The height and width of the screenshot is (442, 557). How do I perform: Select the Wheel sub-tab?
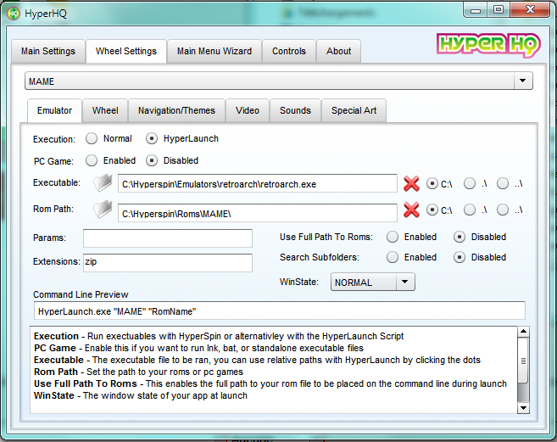coord(105,110)
